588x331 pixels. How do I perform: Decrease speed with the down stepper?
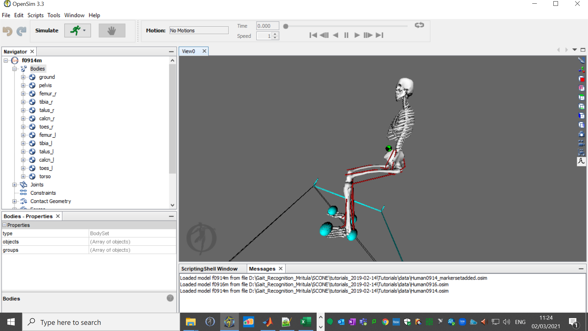(275, 38)
